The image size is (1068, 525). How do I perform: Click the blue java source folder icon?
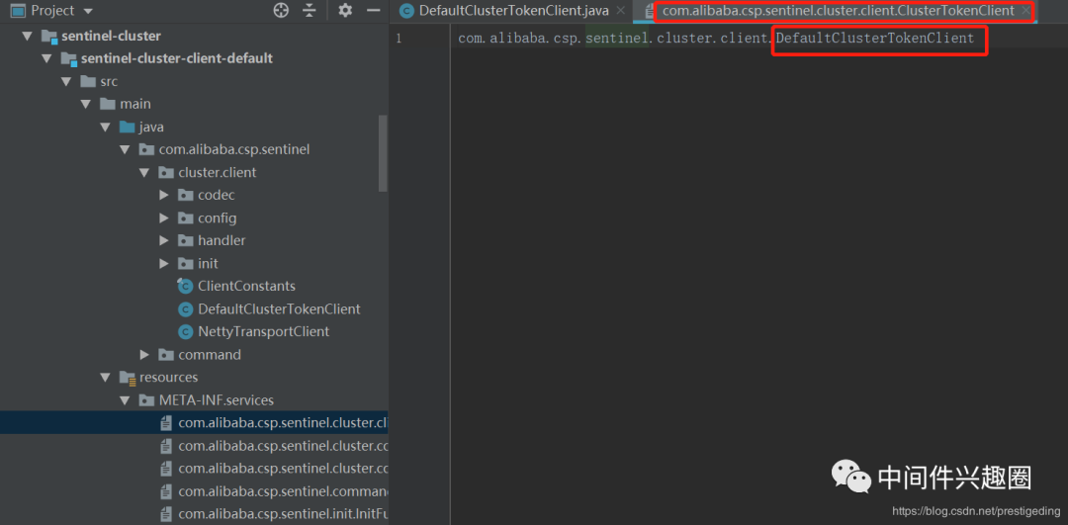(x=127, y=128)
